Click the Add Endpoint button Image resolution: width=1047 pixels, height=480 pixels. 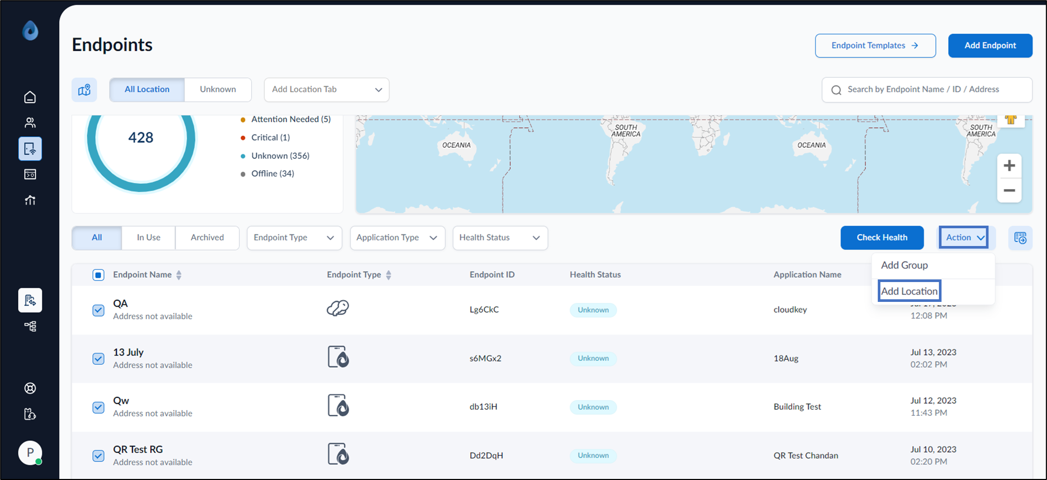tap(990, 45)
